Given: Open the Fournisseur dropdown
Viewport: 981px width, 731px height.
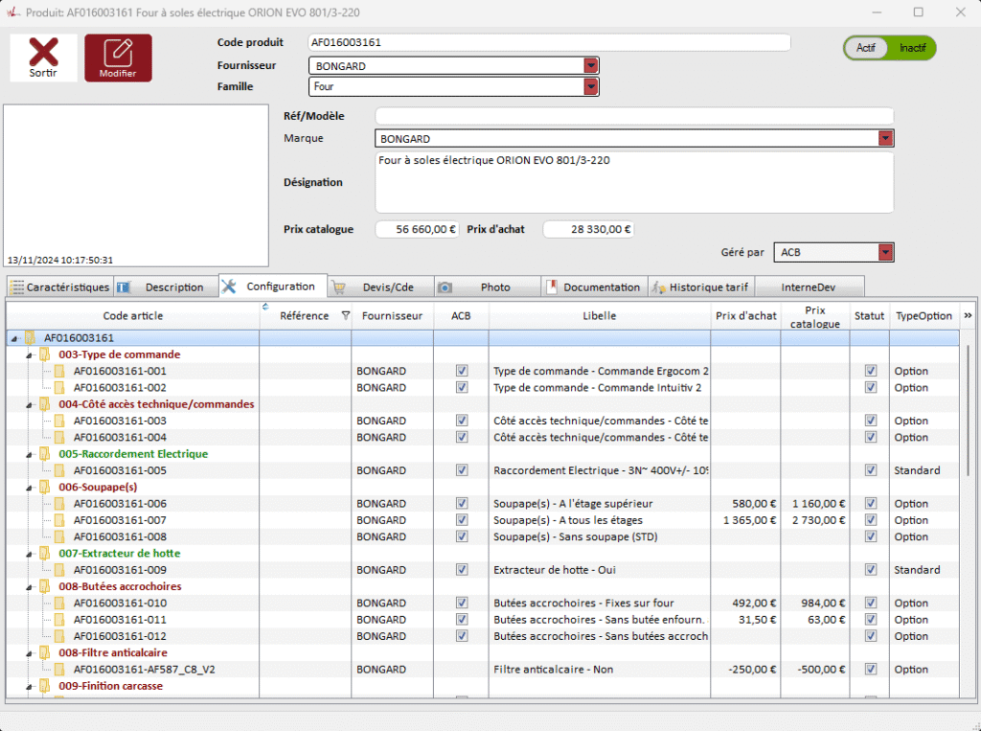Looking at the screenshot, I should [x=591, y=66].
